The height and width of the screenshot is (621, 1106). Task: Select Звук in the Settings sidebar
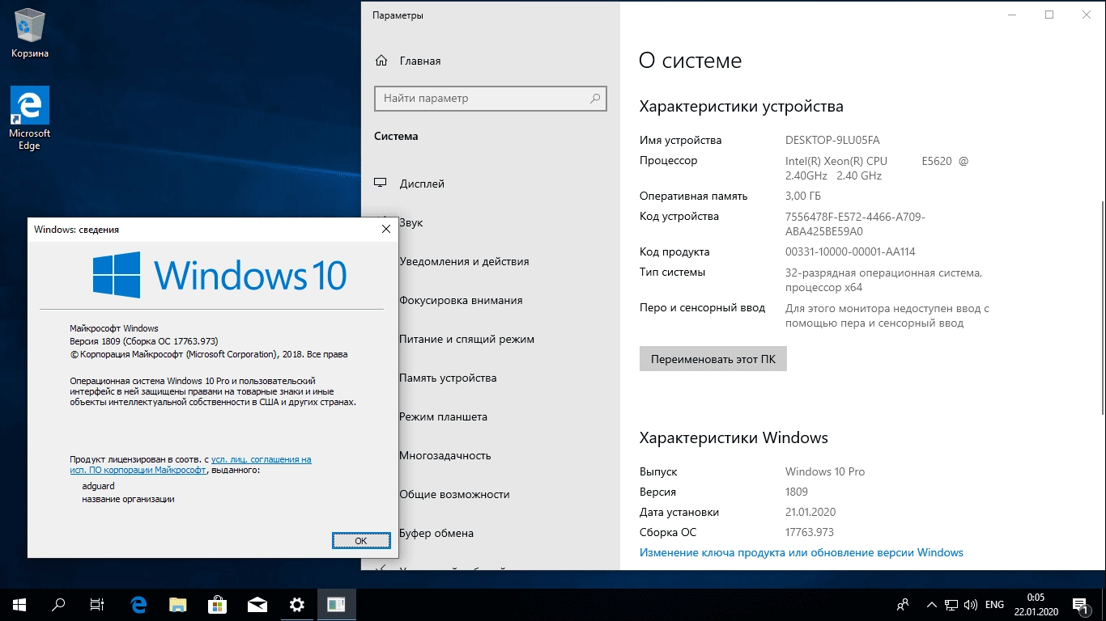(x=411, y=222)
